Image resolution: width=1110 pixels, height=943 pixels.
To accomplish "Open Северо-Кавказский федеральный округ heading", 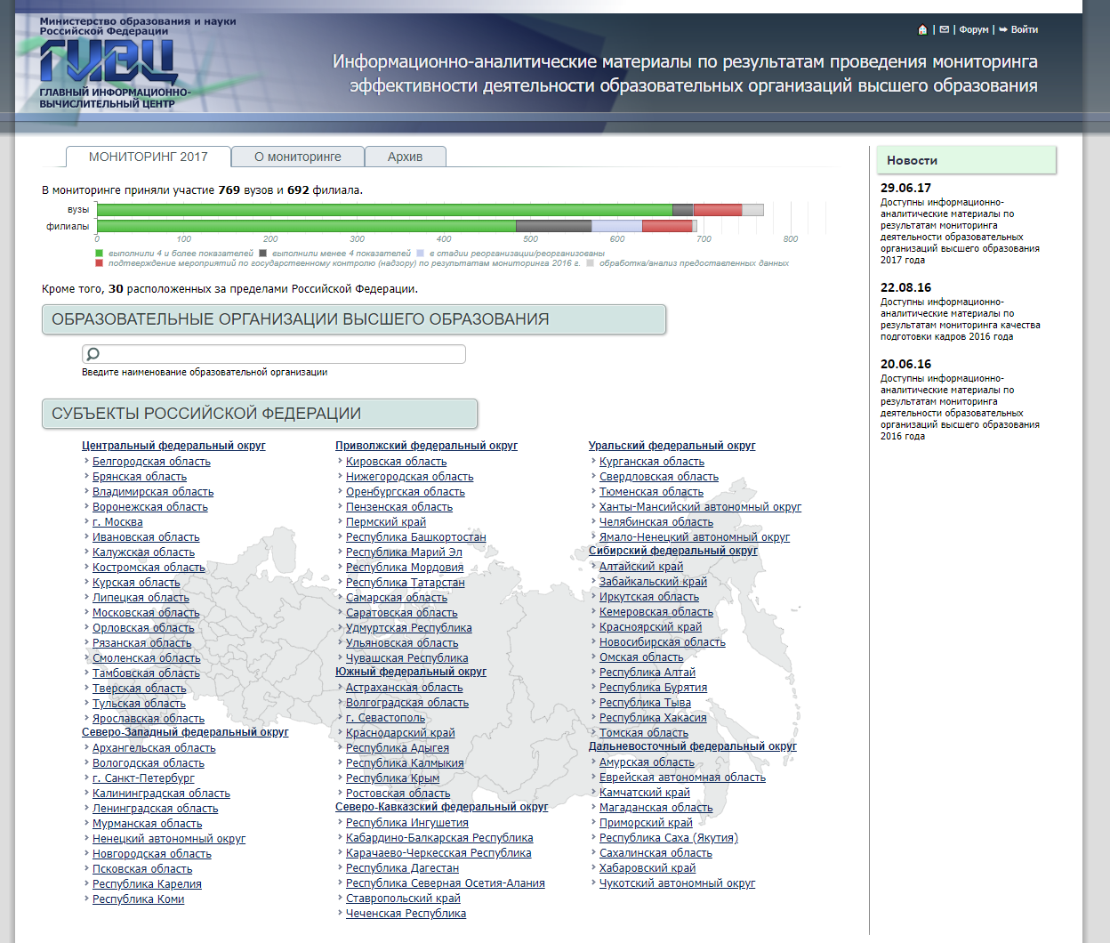I will click(x=442, y=807).
